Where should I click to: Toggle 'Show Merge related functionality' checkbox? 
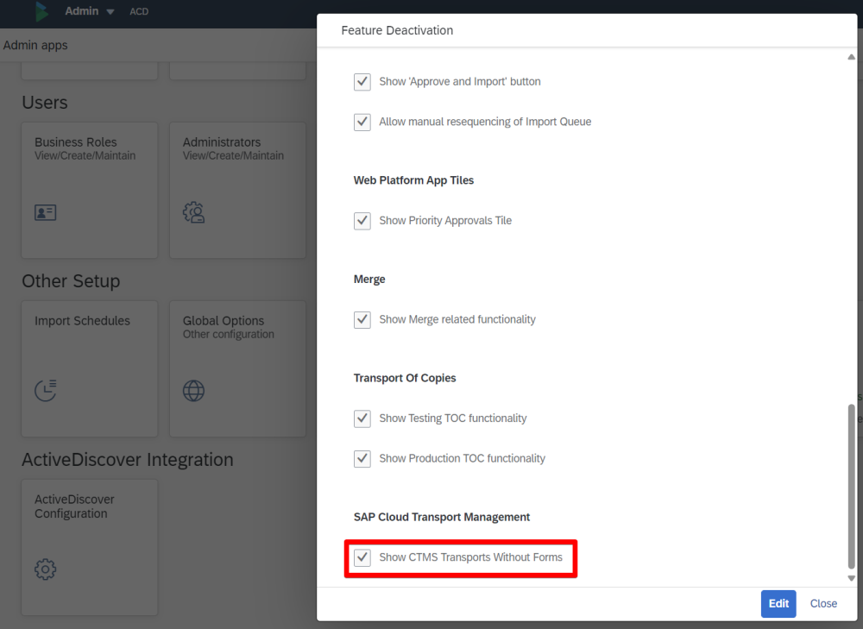(362, 319)
